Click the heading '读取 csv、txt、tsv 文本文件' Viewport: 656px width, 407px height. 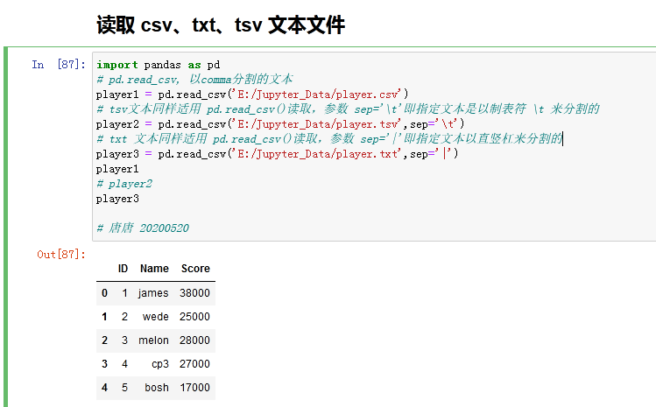(x=221, y=25)
